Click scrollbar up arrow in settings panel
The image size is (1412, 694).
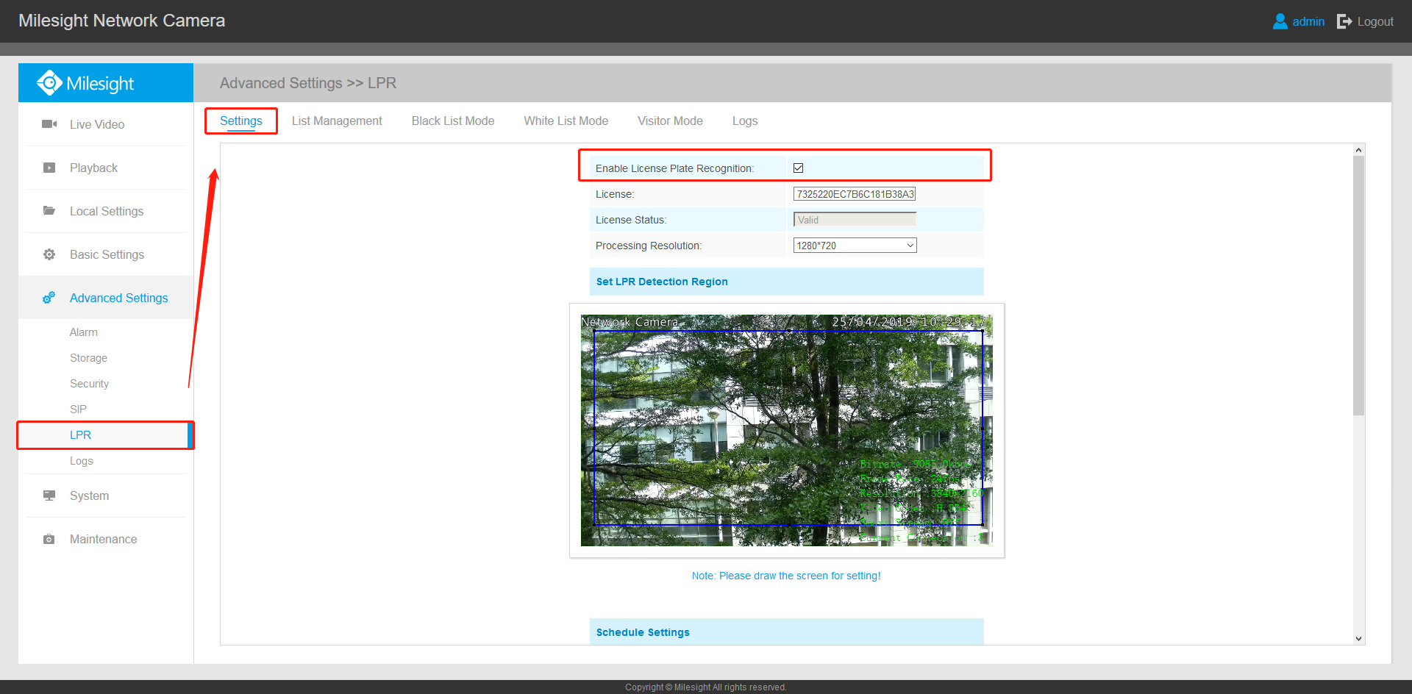1358,150
